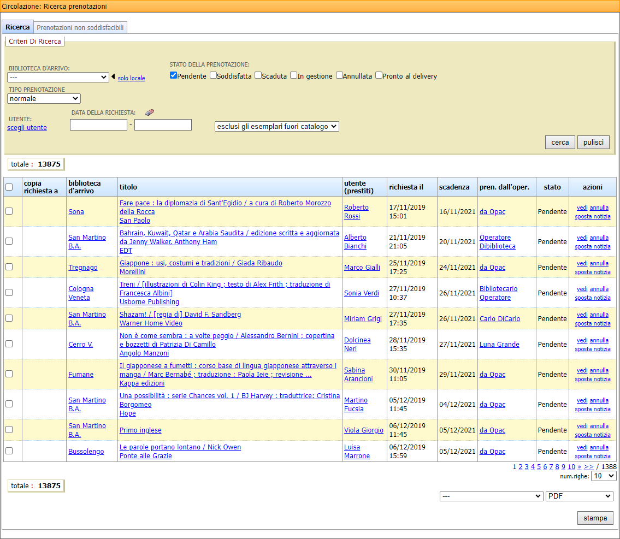Click the start date input field
This screenshot has height=539, width=620.
coord(98,125)
